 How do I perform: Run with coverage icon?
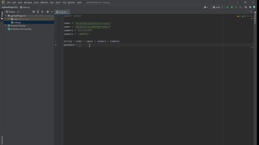pyautogui.click(x=236, y=7)
